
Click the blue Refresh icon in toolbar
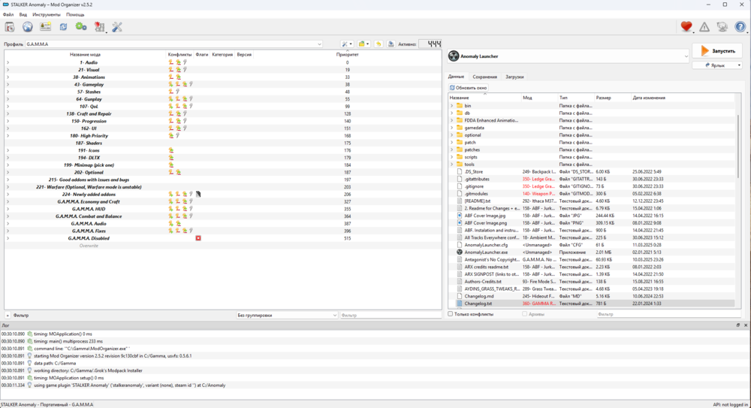coord(64,27)
